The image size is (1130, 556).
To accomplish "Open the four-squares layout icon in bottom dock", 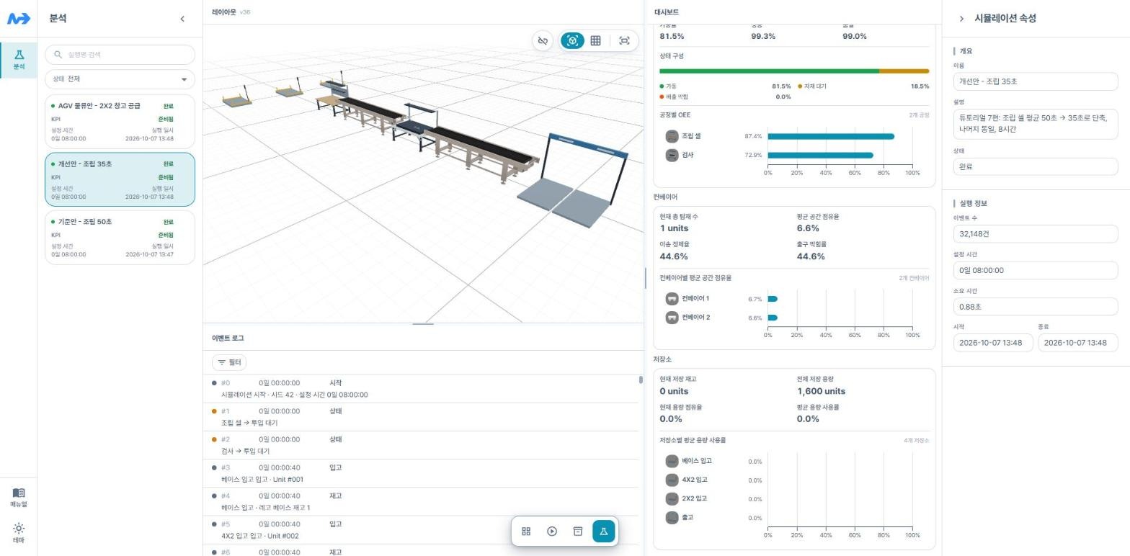I will [x=526, y=532].
